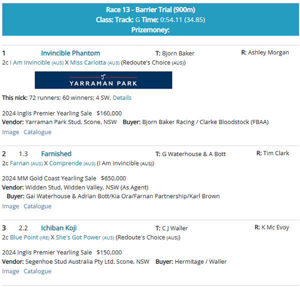View nick Details link
The image size is (300, 287).
point(122,97)
